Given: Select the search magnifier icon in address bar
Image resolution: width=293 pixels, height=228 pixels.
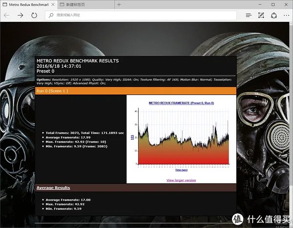Looking at the screenshot, I should click(x=51, y=15).
